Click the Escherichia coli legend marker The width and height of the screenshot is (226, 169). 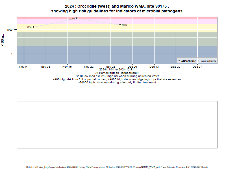coord(179,61)
